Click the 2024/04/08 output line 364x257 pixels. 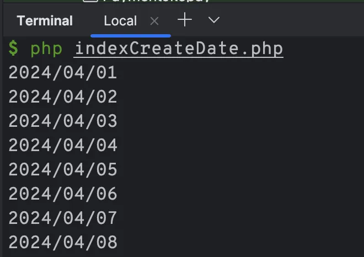63,242
